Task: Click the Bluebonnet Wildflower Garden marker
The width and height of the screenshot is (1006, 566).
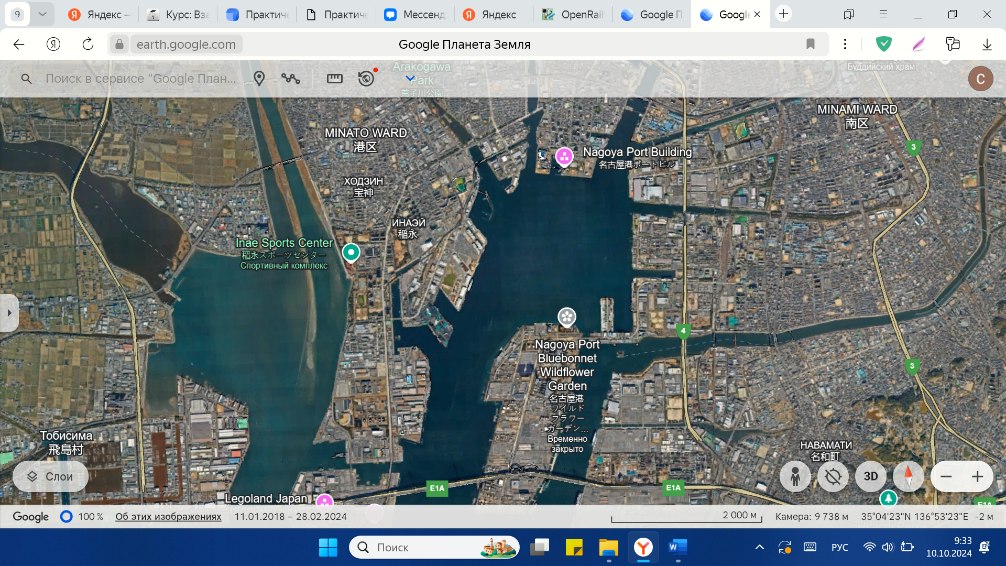Action: point(566,317)
